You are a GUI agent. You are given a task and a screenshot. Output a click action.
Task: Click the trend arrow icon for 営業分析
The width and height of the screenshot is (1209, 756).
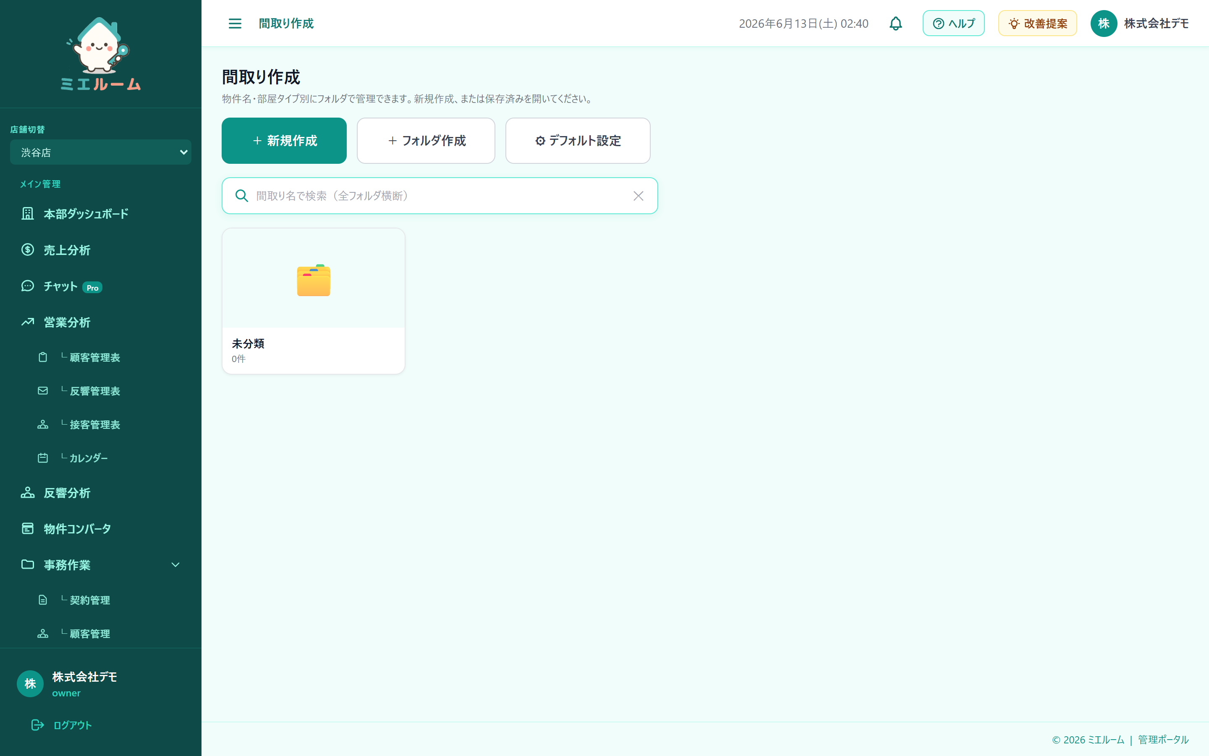tap(27, 322)
